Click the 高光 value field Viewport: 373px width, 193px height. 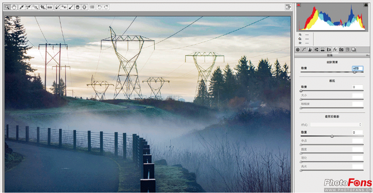coord(358,166)
